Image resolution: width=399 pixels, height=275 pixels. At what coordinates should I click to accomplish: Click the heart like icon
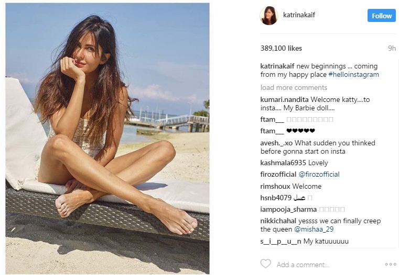pos(266,264)
